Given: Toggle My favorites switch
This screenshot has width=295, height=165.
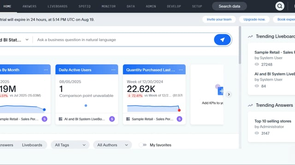Looking at the screenshot, I should [143, 145].
